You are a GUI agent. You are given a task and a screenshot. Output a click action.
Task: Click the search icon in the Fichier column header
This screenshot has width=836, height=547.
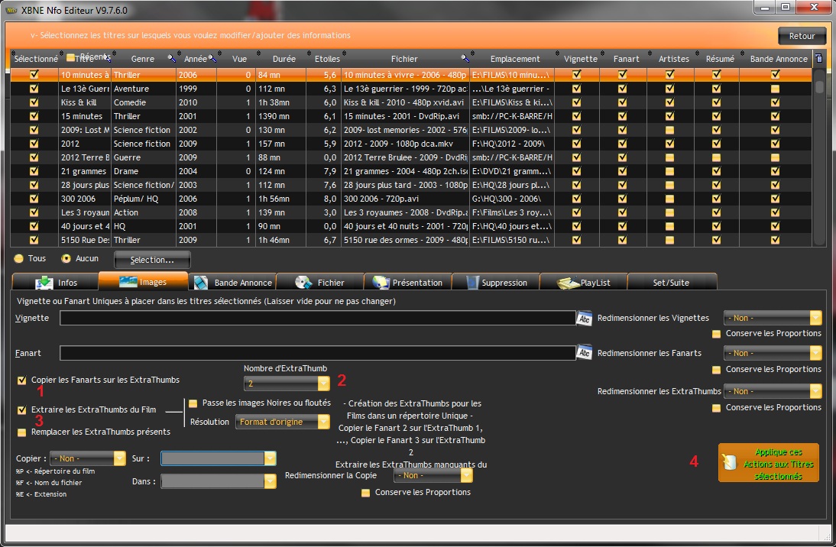[465, 59]
